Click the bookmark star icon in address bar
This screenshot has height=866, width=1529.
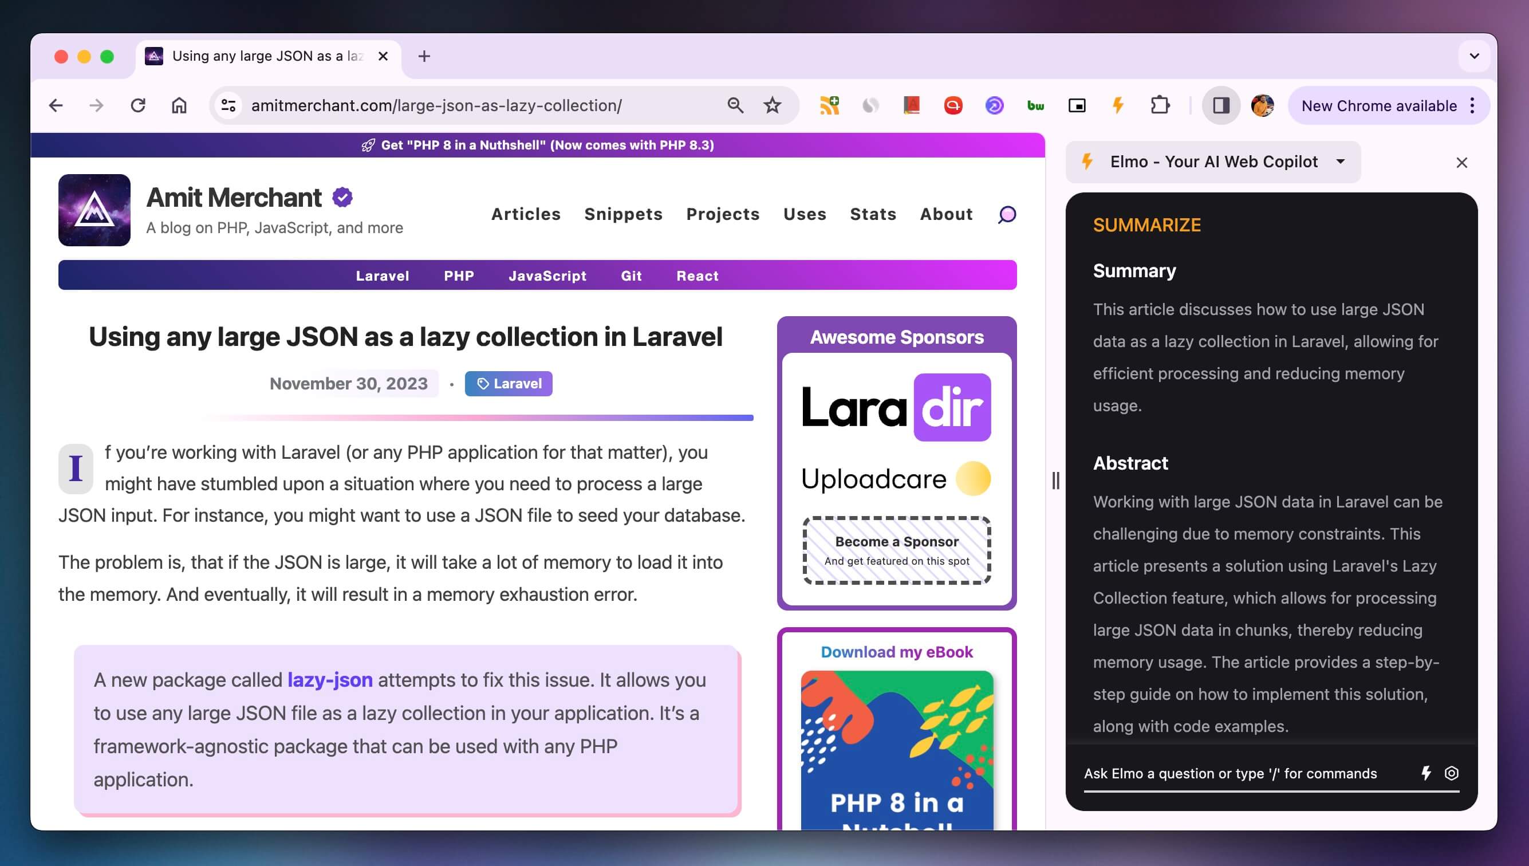[772, 105]
